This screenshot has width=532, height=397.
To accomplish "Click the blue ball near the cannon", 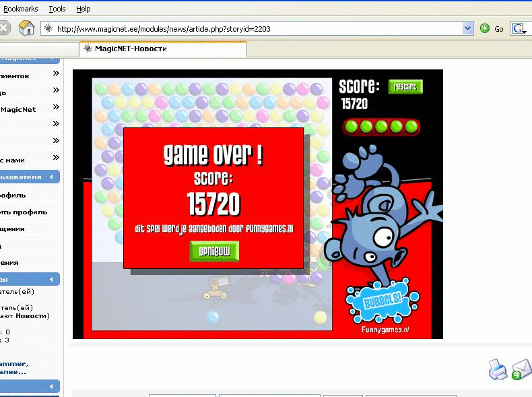I will [x=213, y=317].
